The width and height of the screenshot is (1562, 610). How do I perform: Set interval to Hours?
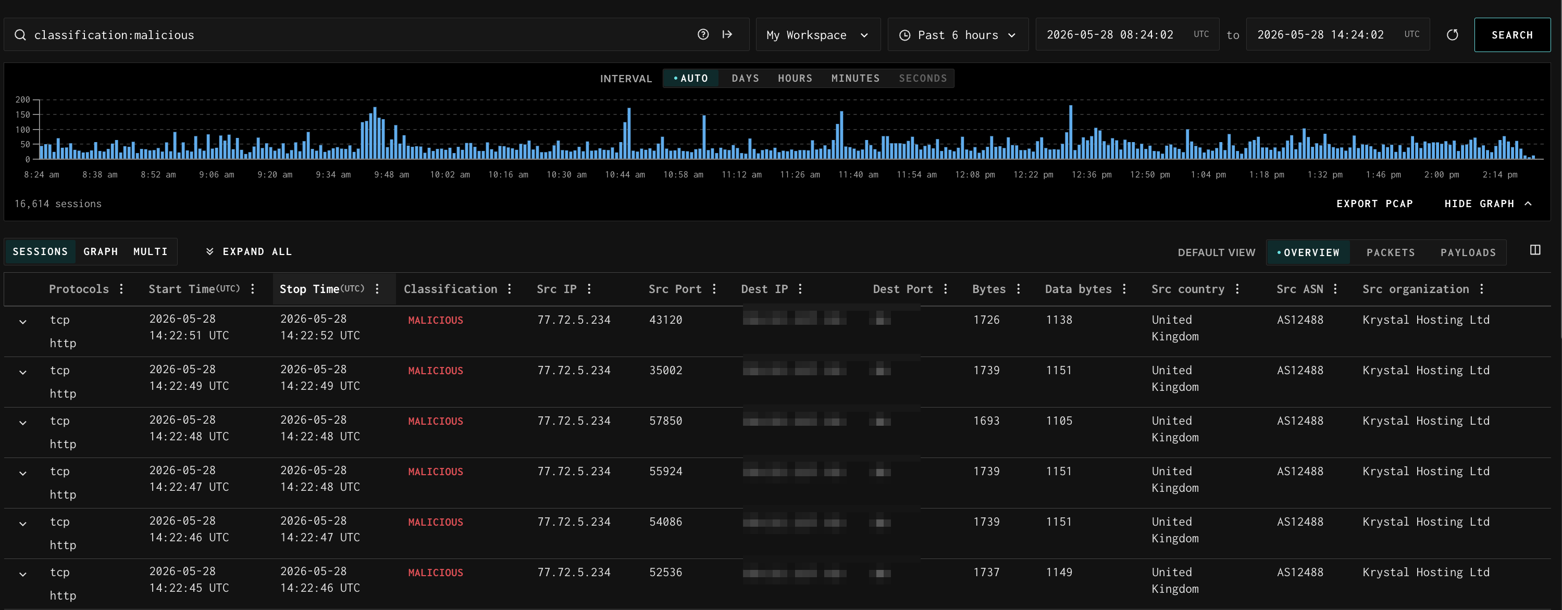click(x=795, y=78)
